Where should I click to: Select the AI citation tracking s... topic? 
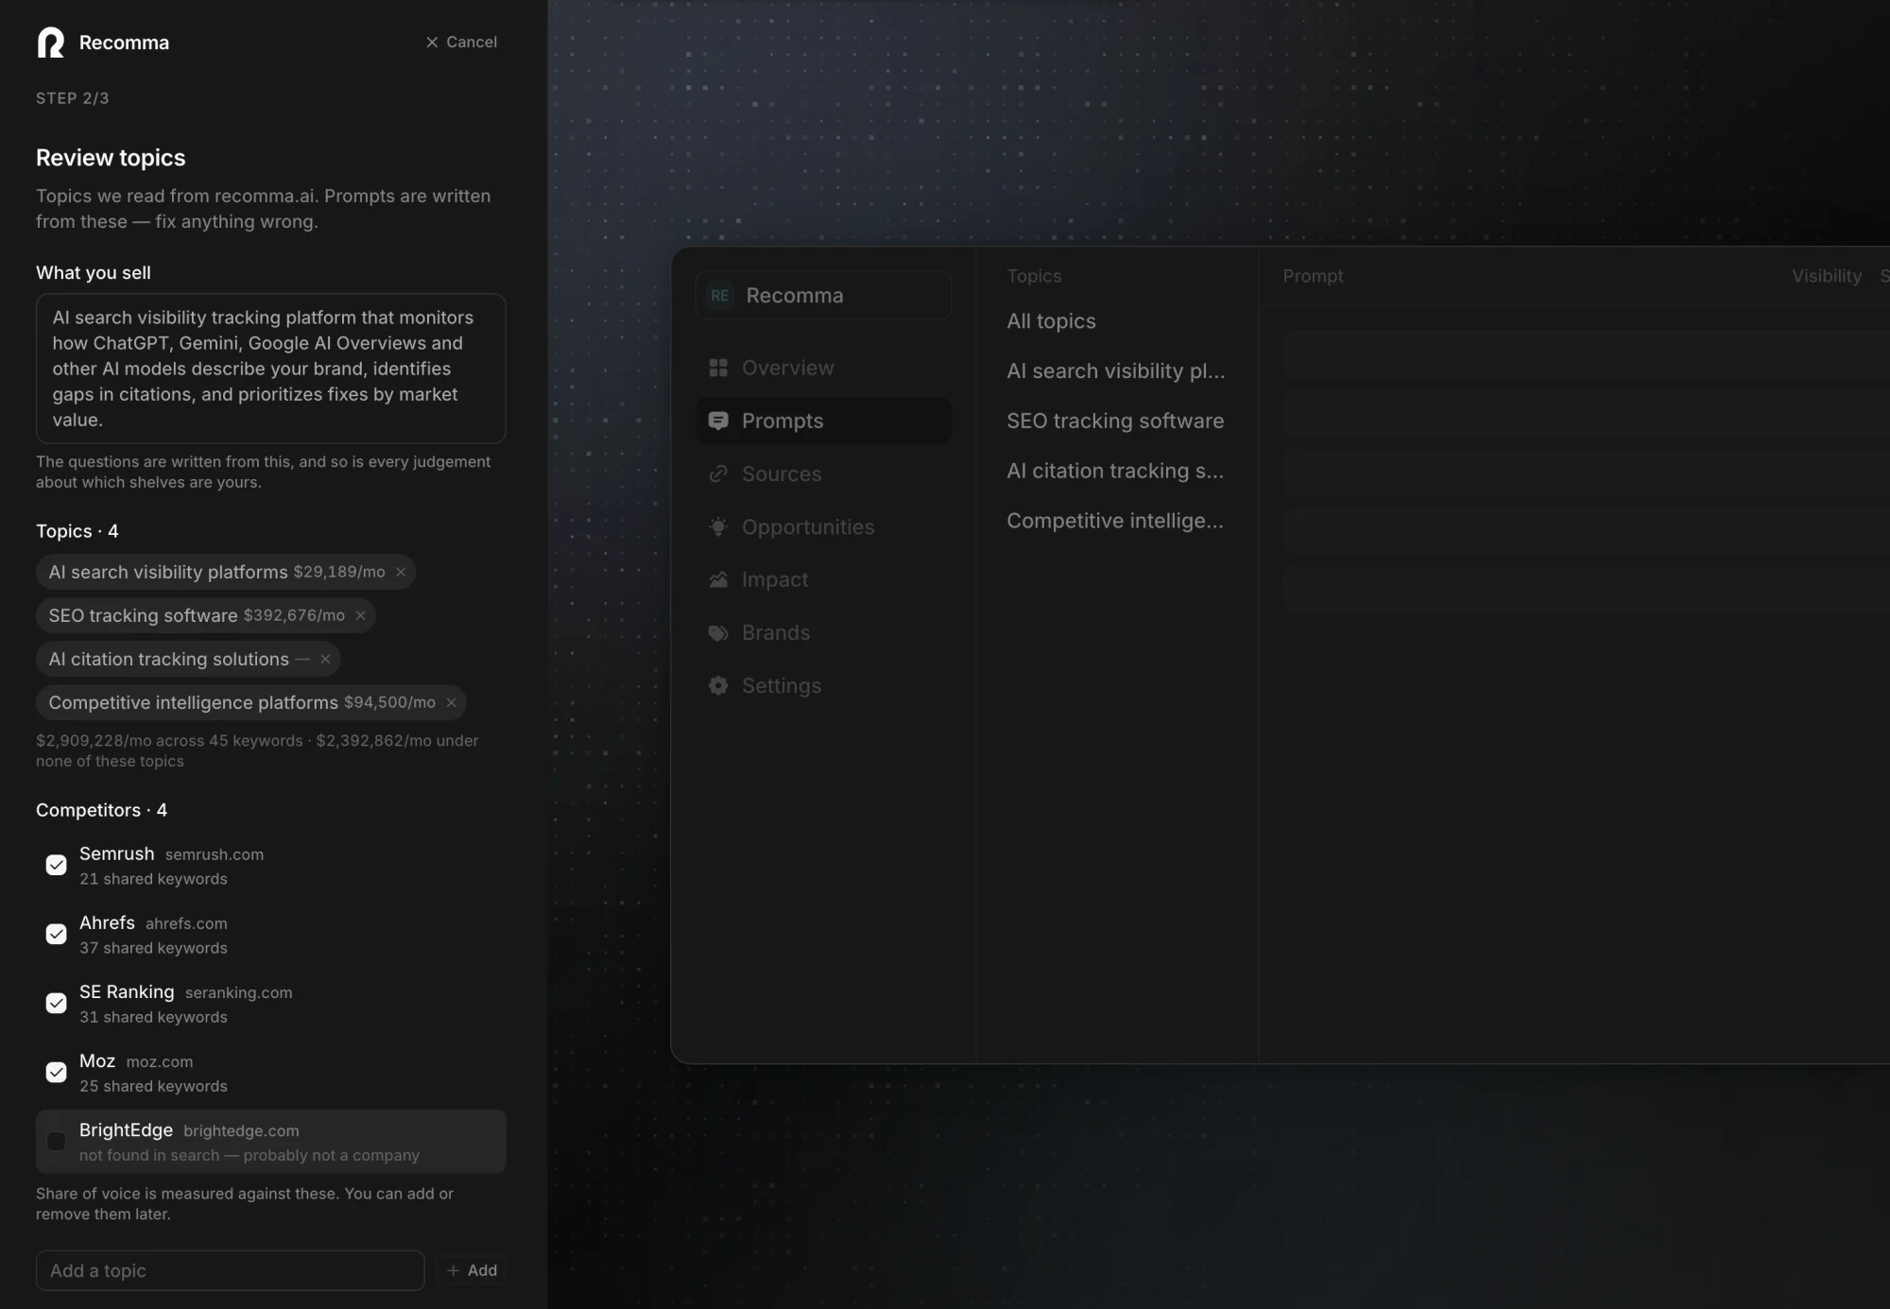(x=1115, y=472)
